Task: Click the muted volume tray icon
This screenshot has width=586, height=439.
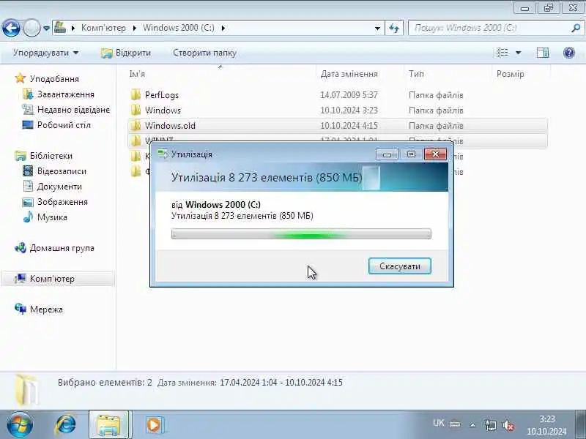Action: (508, 425)
